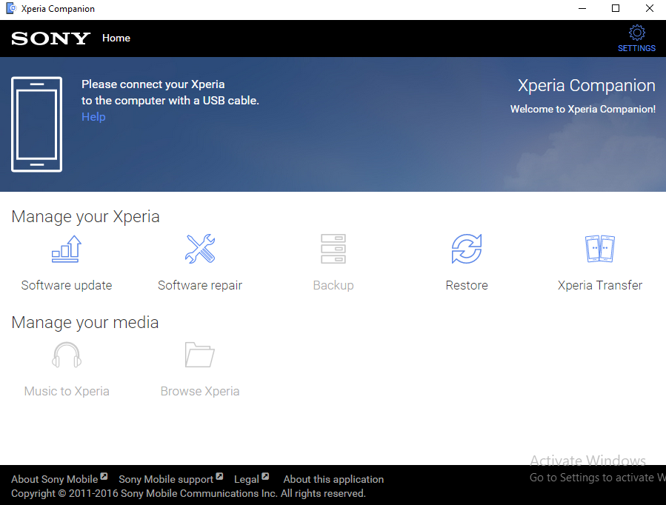Select the Software update icon
This screenshot has width=666, height=505.
tap(67, 249)
